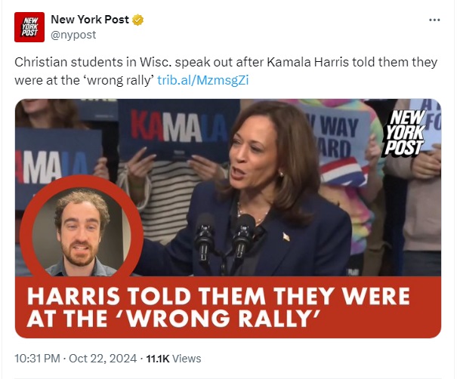Image resolution: width=457 pixels, height=379 pixels.
Task: View the 11.1K Views count
Action: point(174,359)
